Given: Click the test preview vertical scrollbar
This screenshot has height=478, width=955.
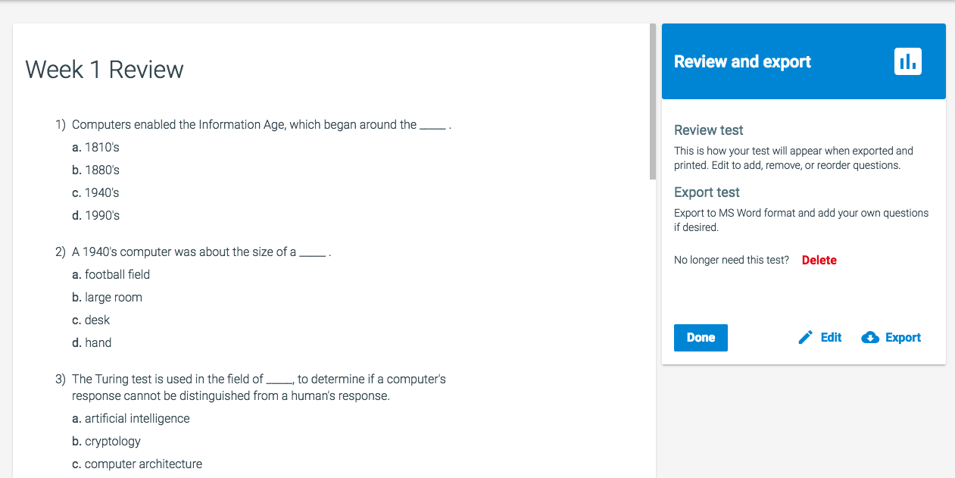Looking at the screenshot, I should click(653, 102).
